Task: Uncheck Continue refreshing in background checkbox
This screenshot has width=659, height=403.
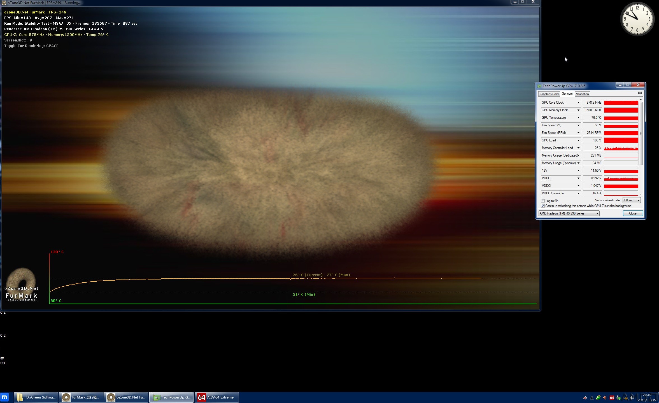Action: point(543,206)
